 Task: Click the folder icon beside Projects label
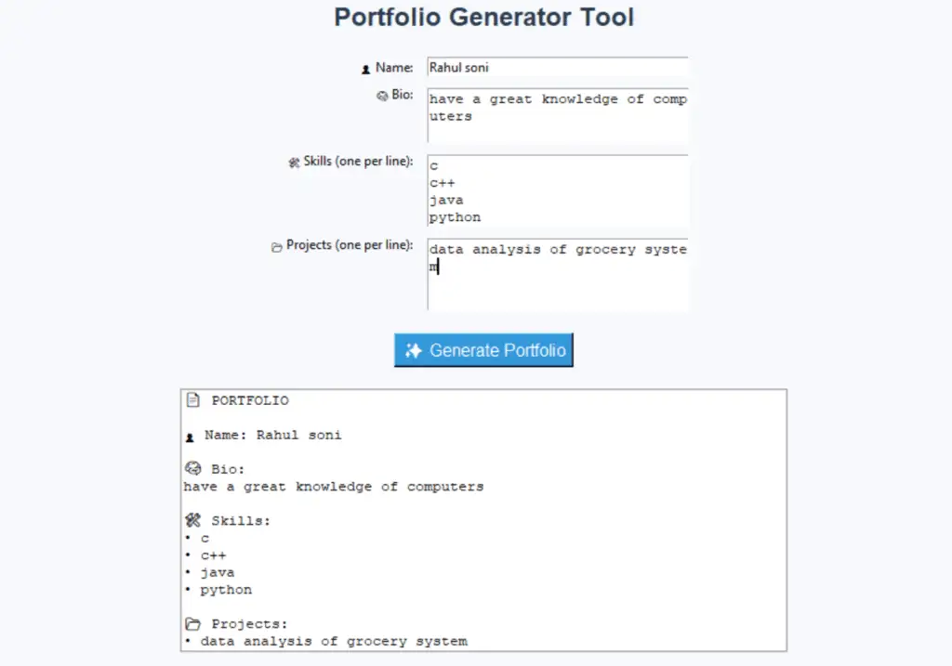pyautogui.click(x=276, y=246)
